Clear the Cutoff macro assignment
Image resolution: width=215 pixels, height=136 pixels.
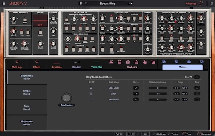(197, 94)
